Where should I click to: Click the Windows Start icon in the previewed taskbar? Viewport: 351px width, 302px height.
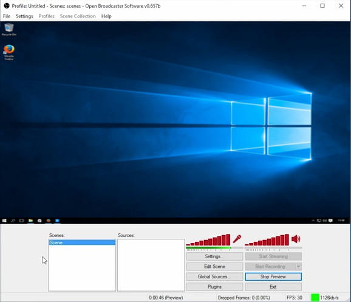4,221
